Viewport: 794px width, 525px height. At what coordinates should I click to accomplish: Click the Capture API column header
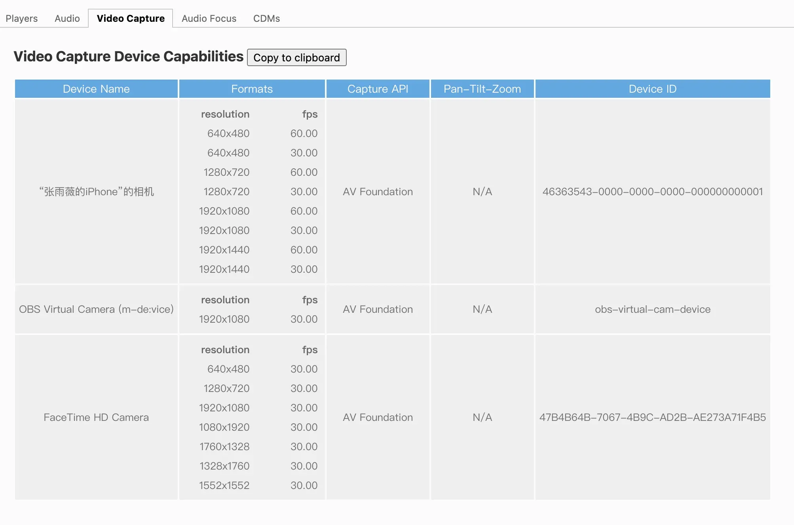378,89
